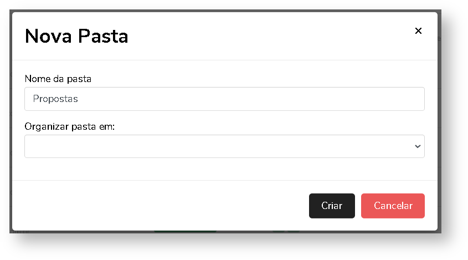
Task: Click the Criar button
Action: coord(332,206)
